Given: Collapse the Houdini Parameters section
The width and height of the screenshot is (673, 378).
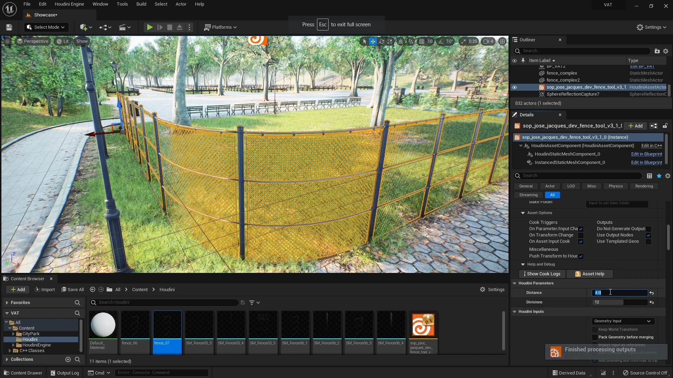Looking at the screenshot, I should pos(514,283).
